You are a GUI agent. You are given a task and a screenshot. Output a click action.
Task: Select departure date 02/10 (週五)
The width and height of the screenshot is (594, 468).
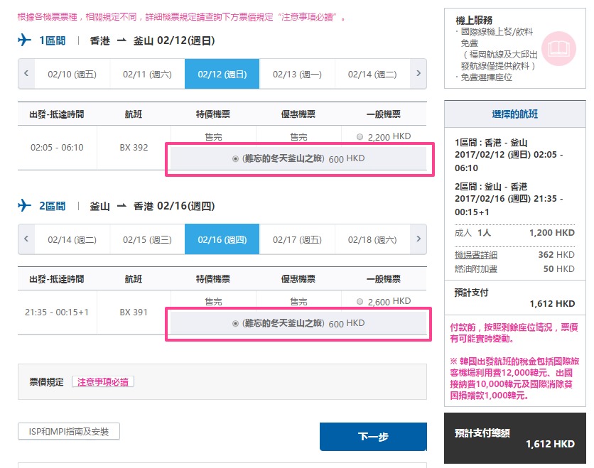[72, 75]
